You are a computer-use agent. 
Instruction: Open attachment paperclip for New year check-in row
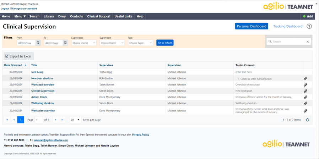[305, 78]
